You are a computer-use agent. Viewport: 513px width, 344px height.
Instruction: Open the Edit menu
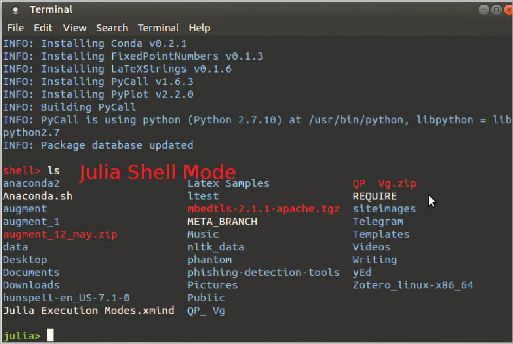point(43,28)
